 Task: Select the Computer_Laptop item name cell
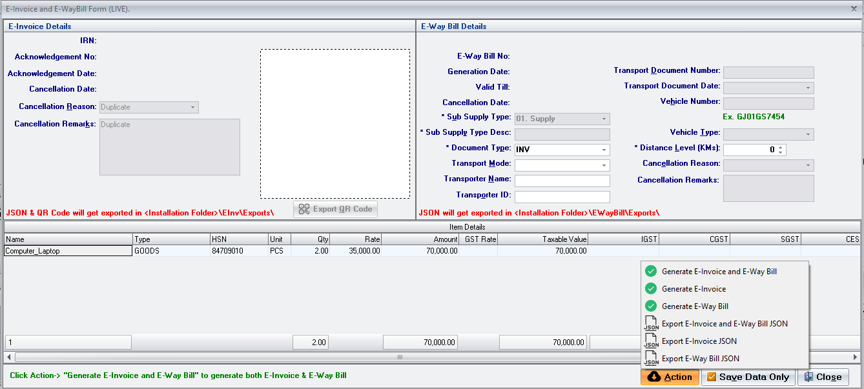pyautogui.click(x=68, y=251)
